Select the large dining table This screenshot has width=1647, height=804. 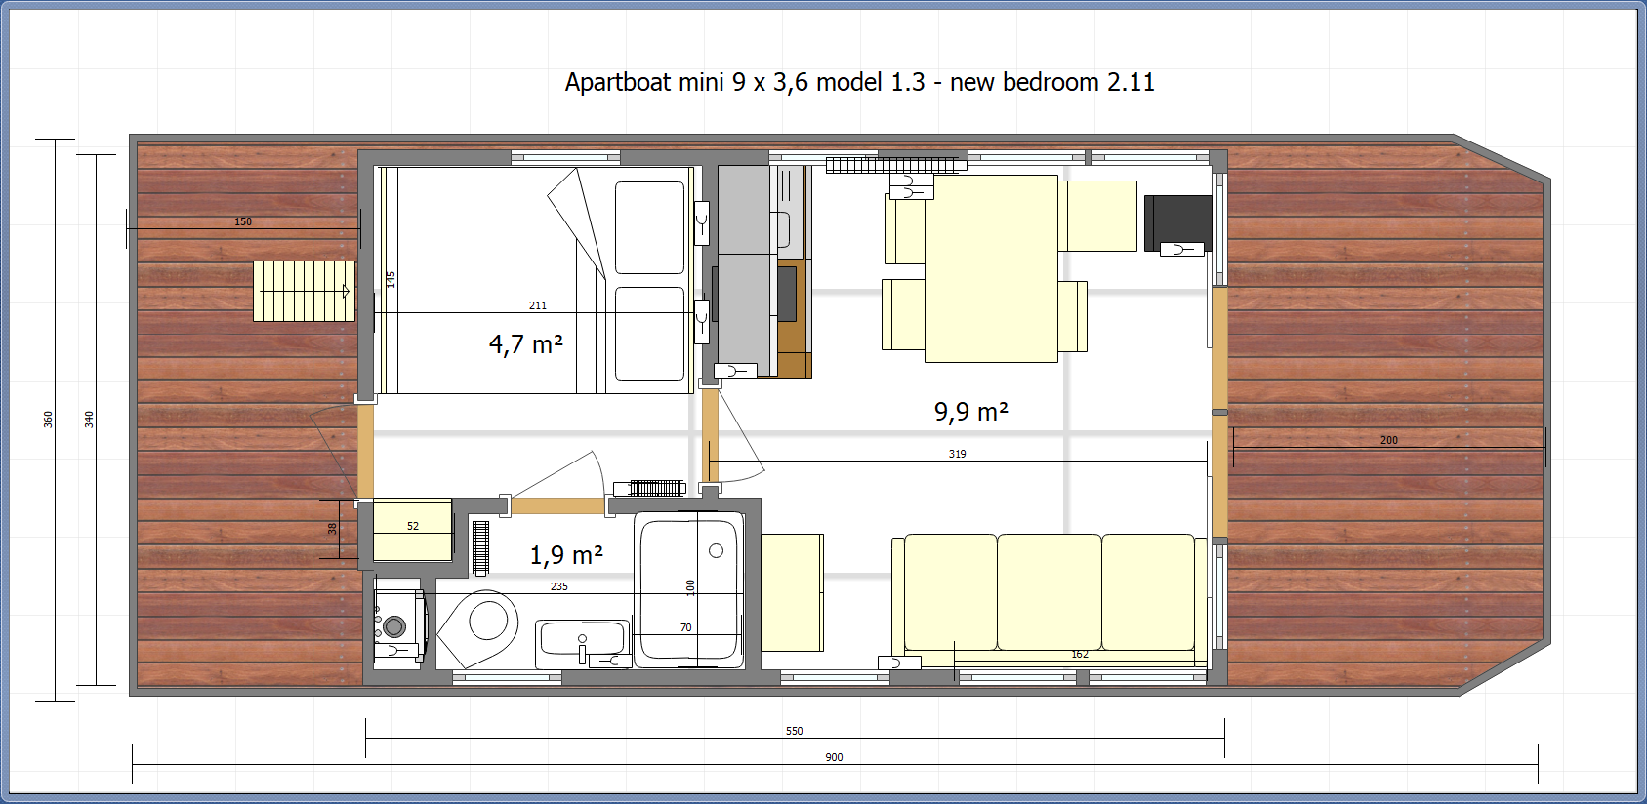991,268
